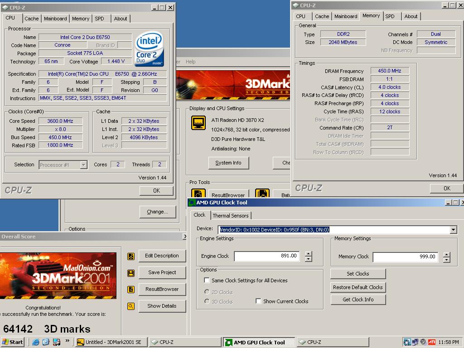Open the Processor #1 selection dropdown
The height and width of the screenshot is (348, 464).
pos(84,165)
